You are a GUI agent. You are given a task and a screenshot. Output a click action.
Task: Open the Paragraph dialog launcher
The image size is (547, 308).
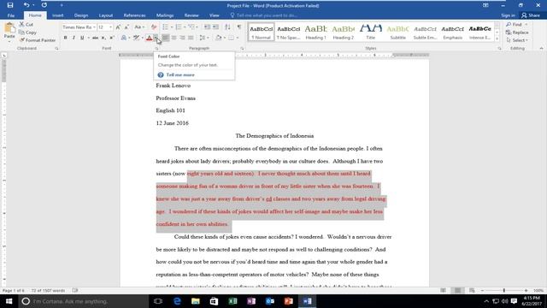point(242,49)
